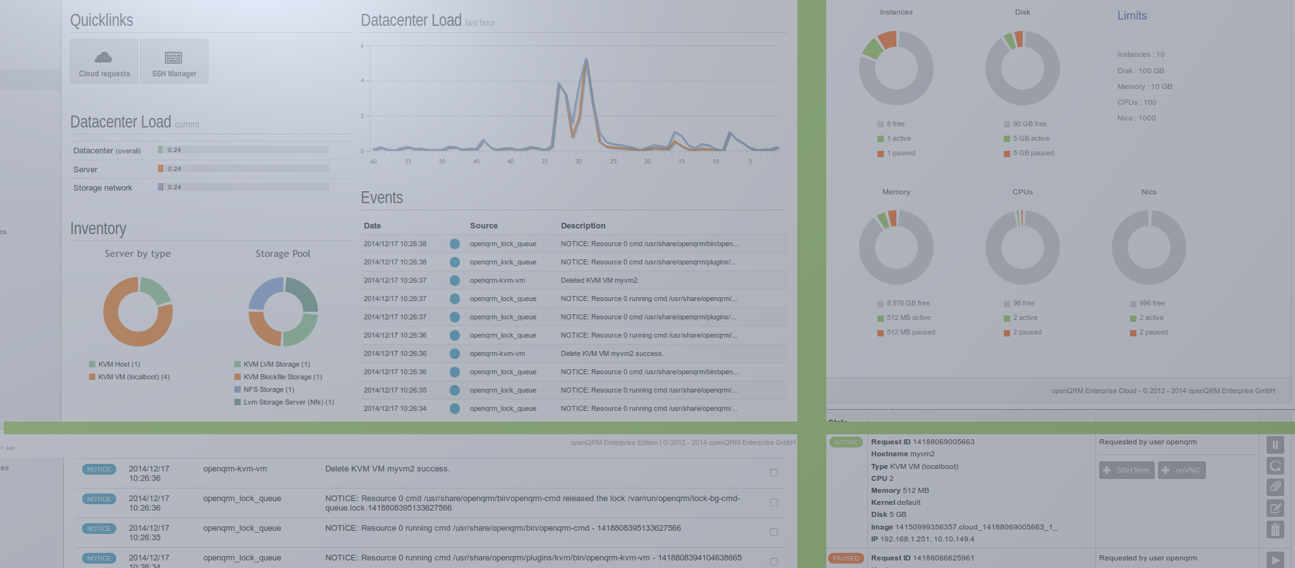
Task: Pause the active myvm2 cloud request
Action: pyautogui.click(x=1275, y=445)
